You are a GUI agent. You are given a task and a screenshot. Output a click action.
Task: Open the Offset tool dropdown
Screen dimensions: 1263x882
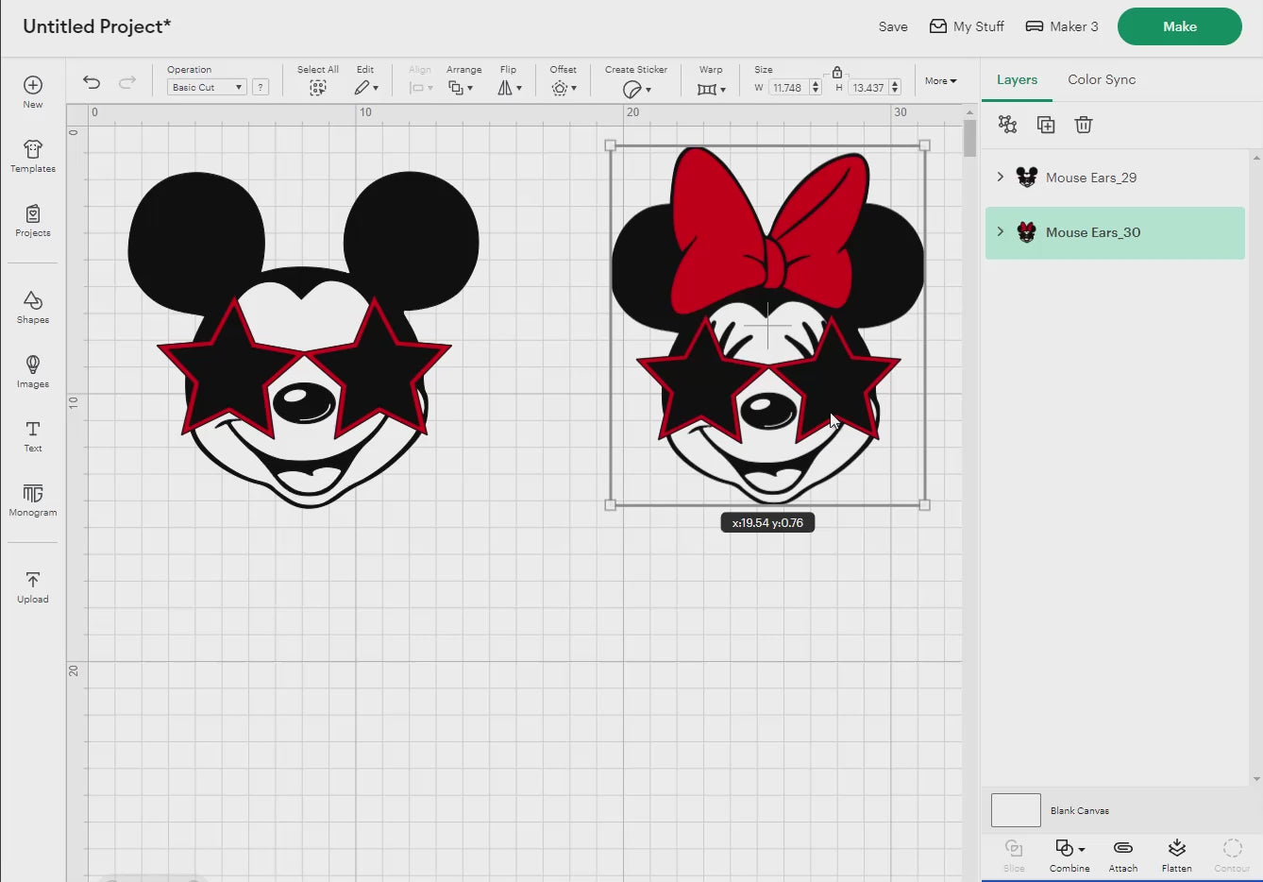click(x=564, y=88)
